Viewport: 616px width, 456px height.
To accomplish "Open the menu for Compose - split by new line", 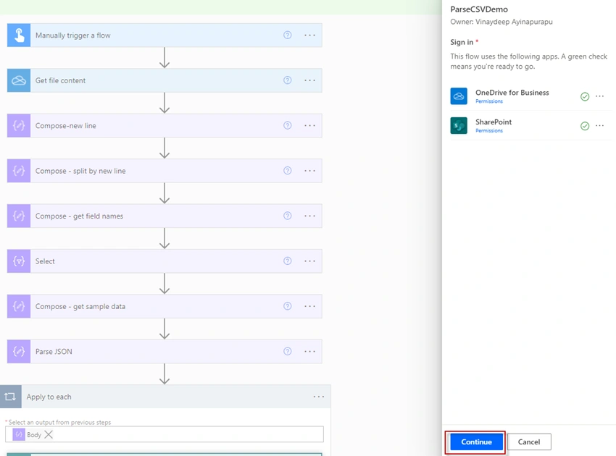I will [309, 171].
